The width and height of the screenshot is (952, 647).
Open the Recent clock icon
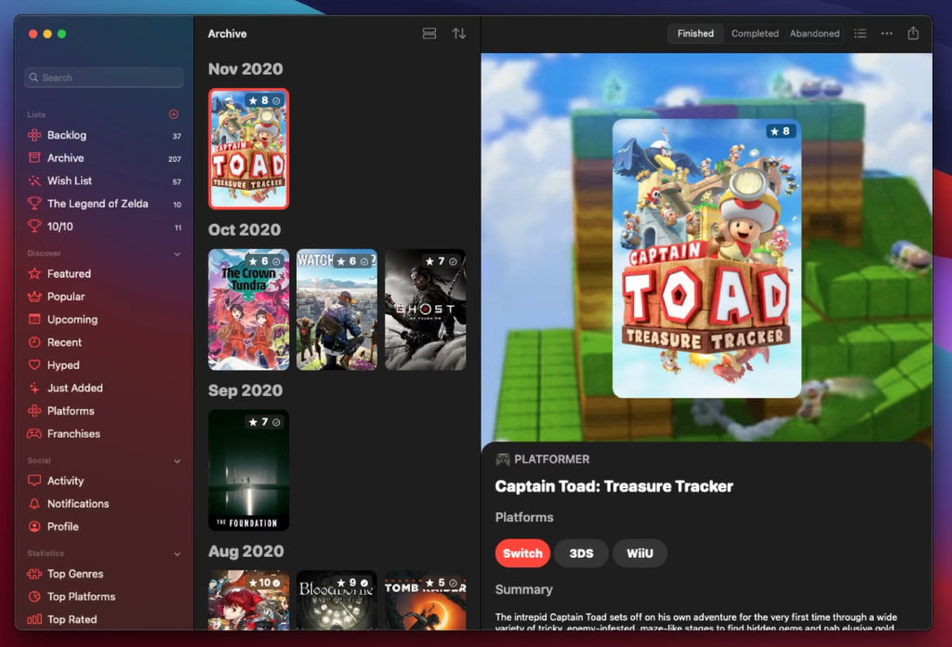34,342
